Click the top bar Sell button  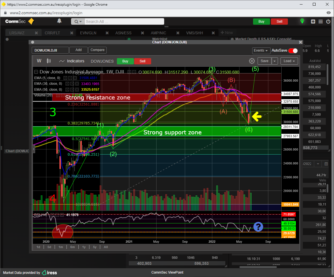pos(279,22)
